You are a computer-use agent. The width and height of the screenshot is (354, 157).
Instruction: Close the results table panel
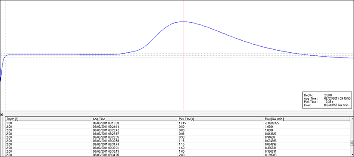1,115
